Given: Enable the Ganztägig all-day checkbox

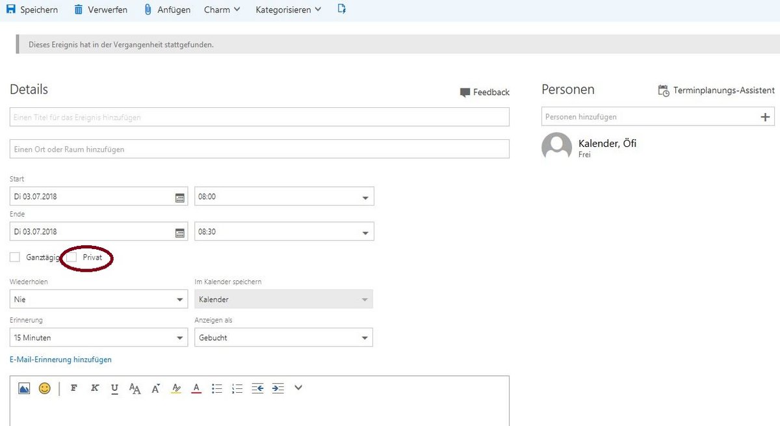Looking at the screenshot, I should 15,258.
